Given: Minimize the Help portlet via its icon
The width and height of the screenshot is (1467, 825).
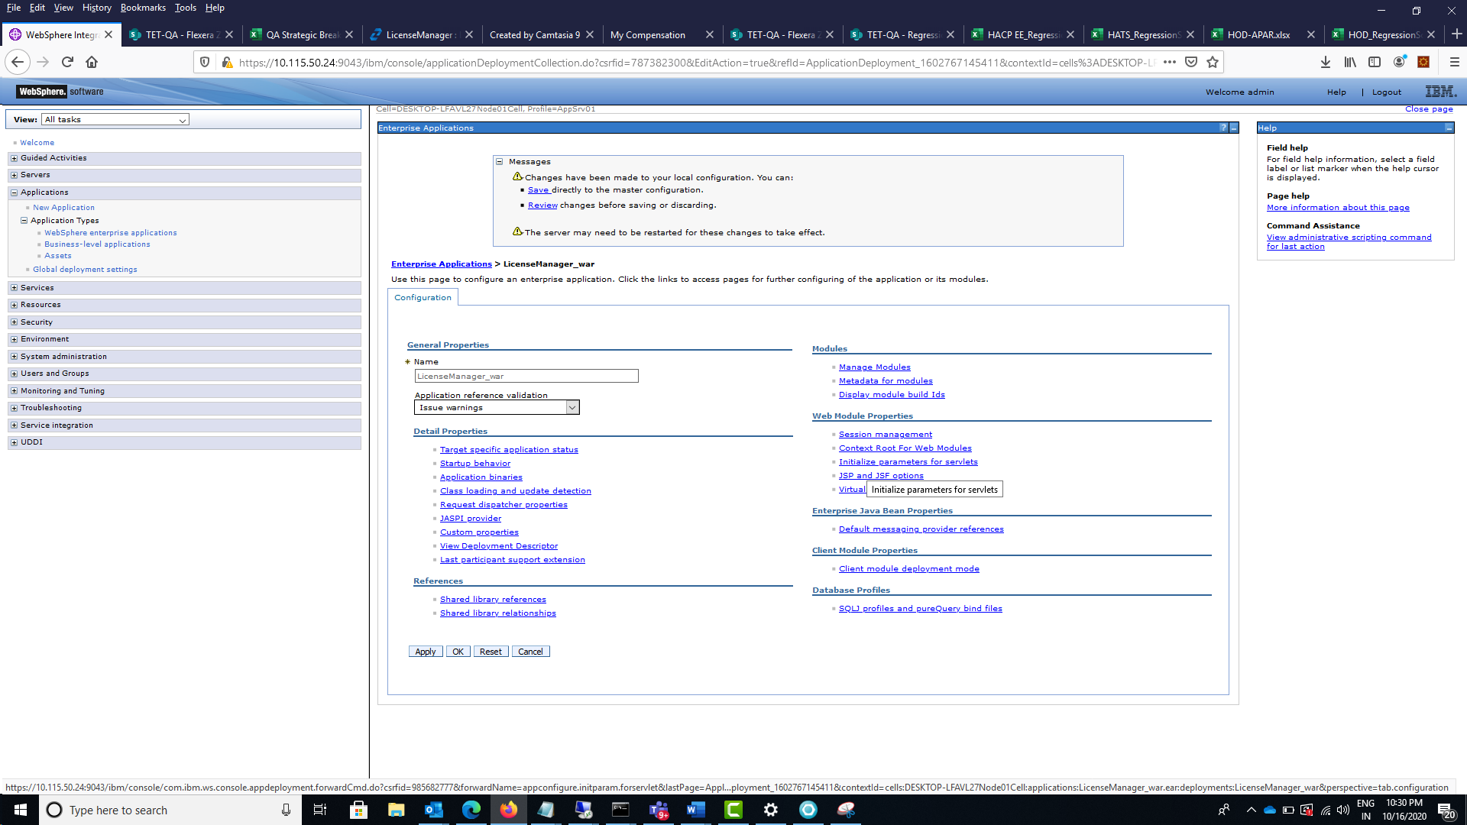Looking at the screenshot, I should [1449, 128].
